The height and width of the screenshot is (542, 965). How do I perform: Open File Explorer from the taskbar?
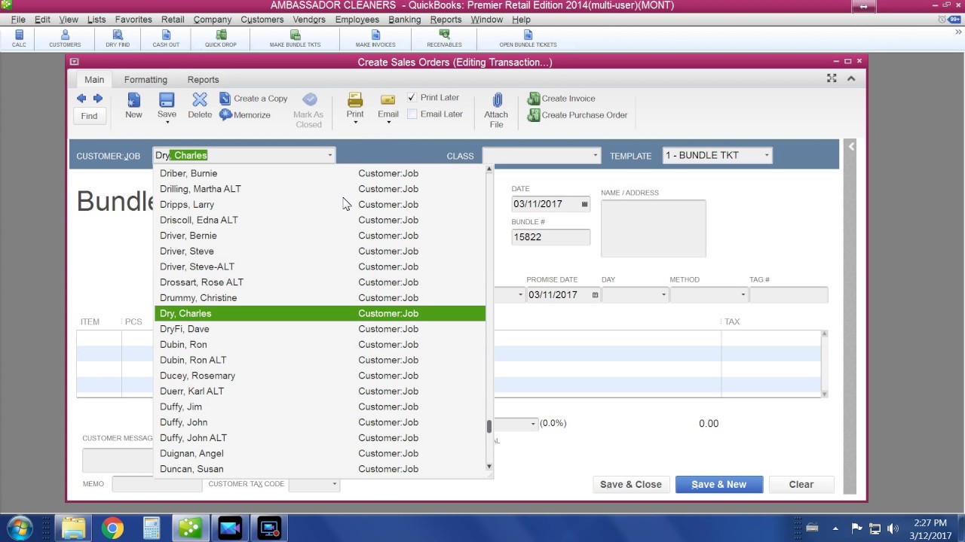(73, 528)
